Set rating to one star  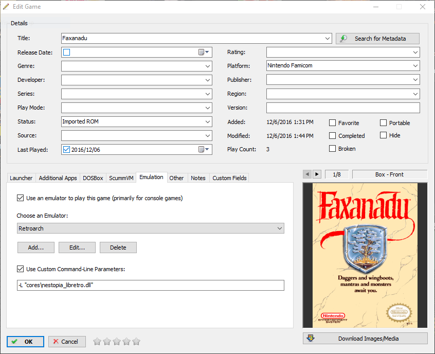pos(97,342)
